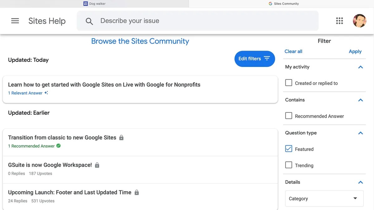The height and width of the screenshot is (210, 374).
Task: Click Clear all to reset filters
Action: click(x=293, y=51)
